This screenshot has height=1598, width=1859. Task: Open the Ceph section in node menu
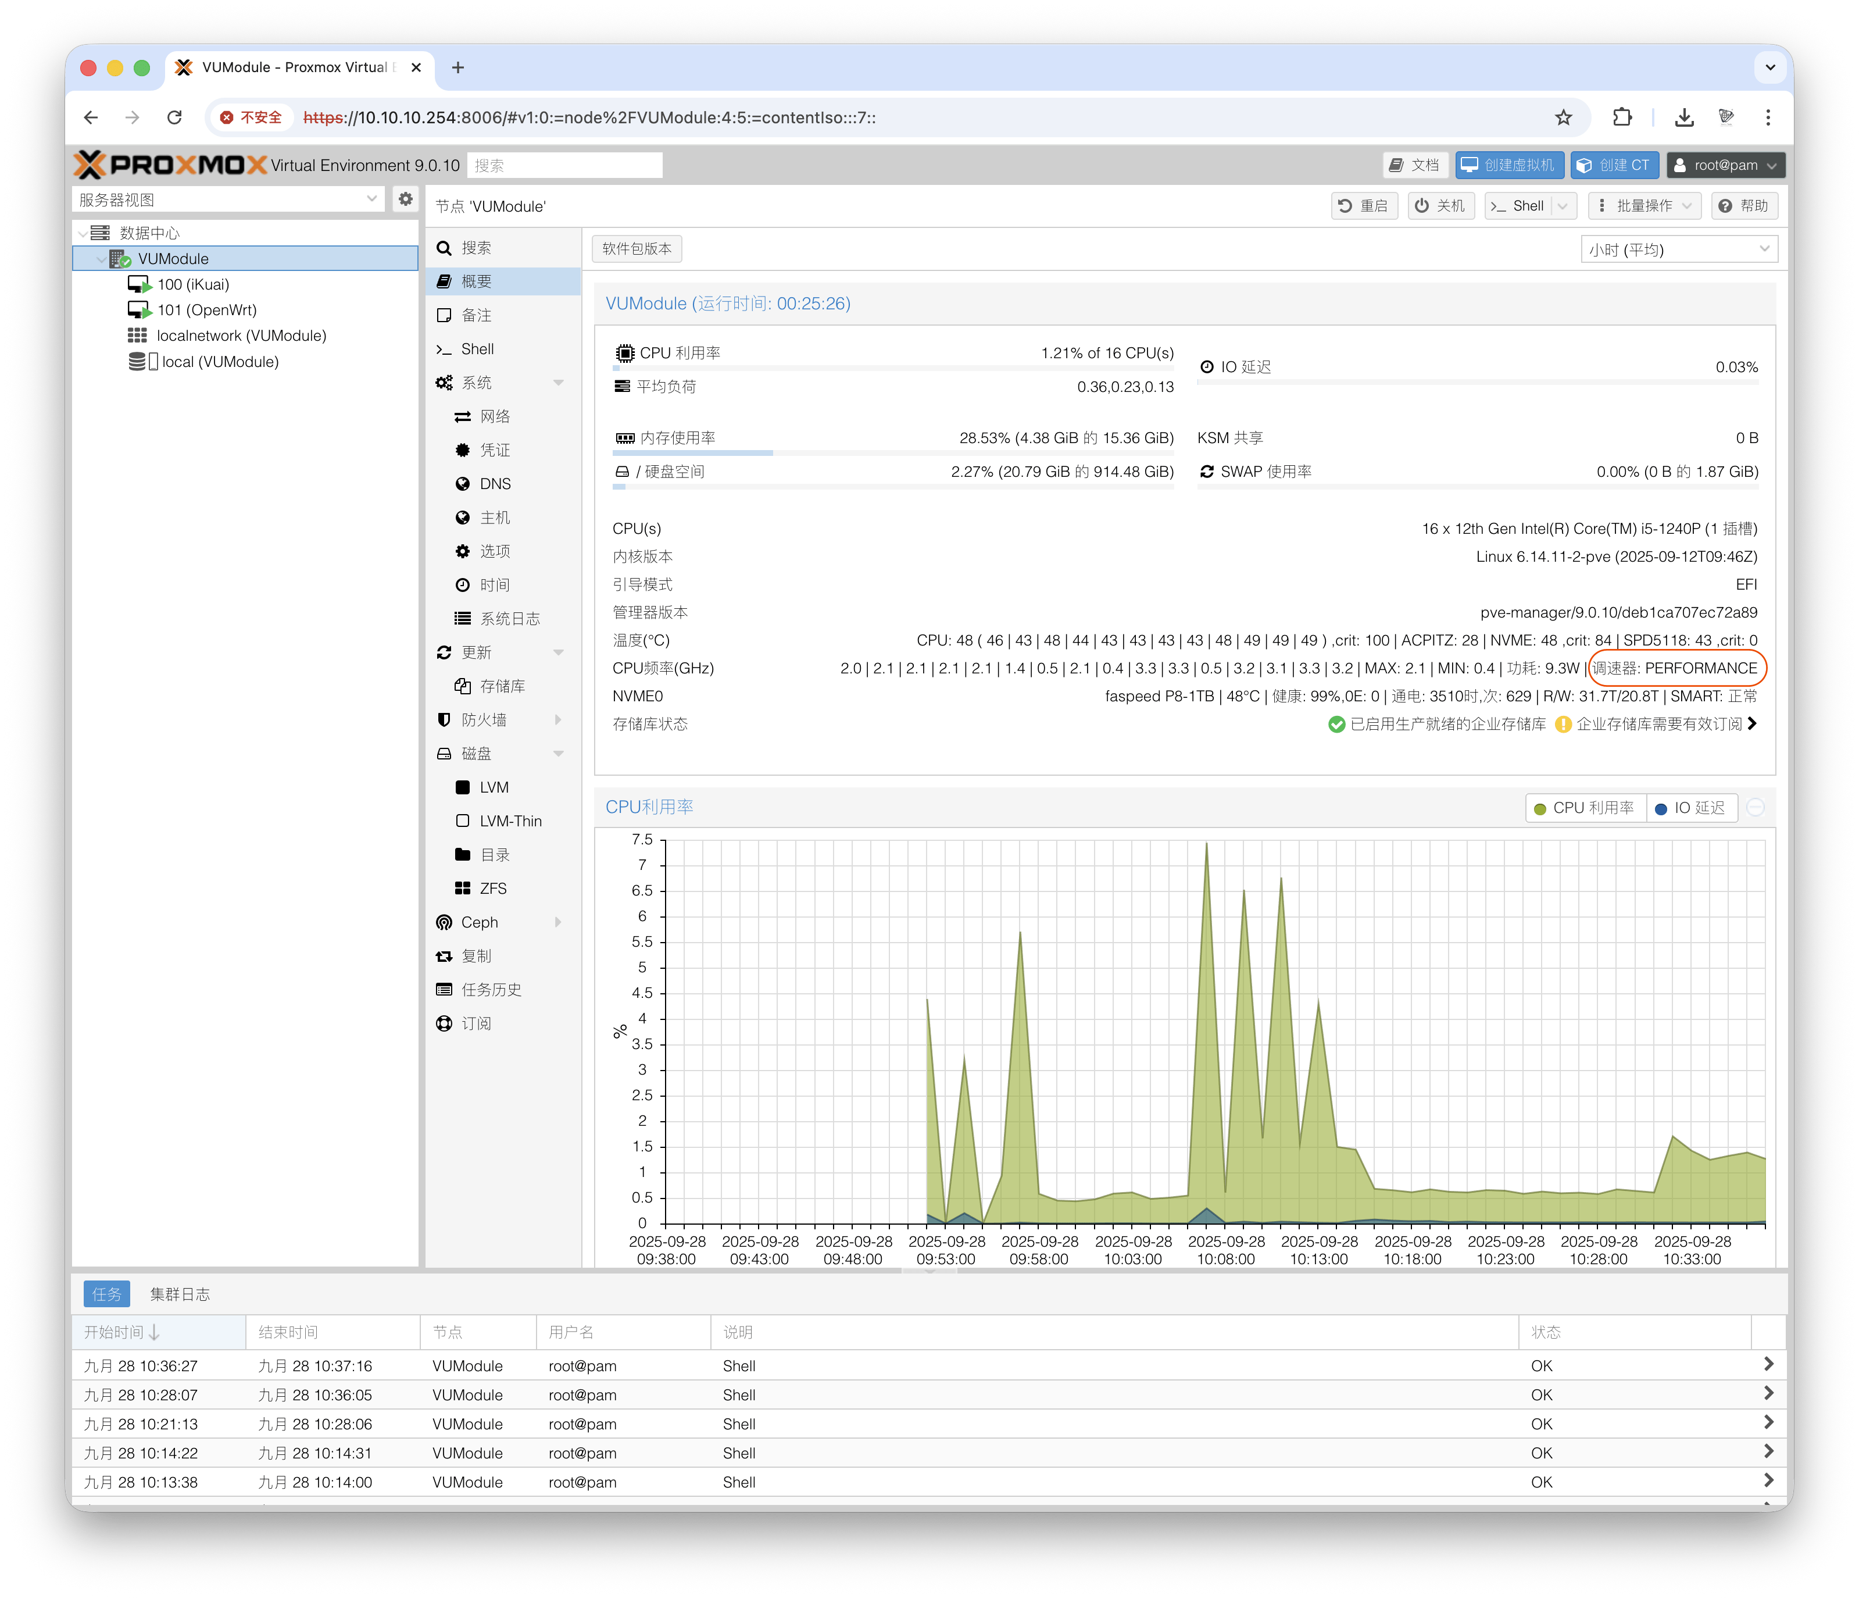[x=479, y=922]
